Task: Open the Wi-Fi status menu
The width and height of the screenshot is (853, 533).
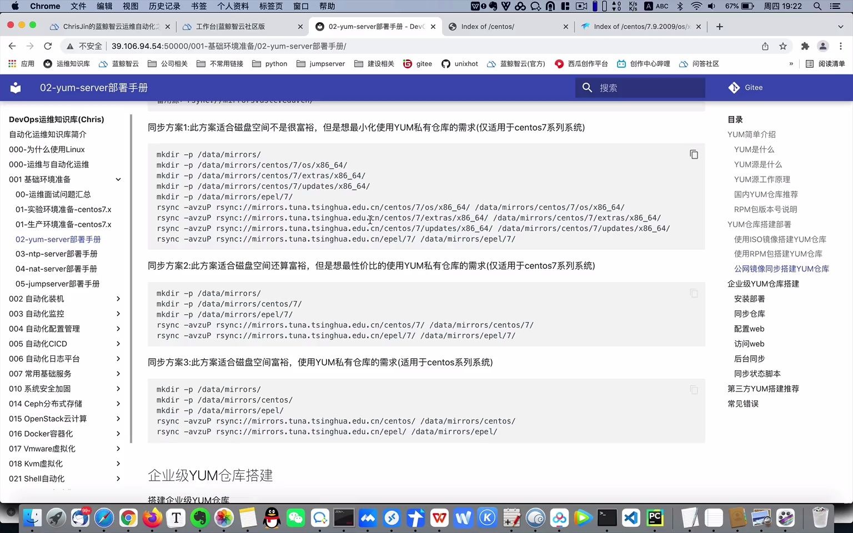Action: click(x=696, y=6)
